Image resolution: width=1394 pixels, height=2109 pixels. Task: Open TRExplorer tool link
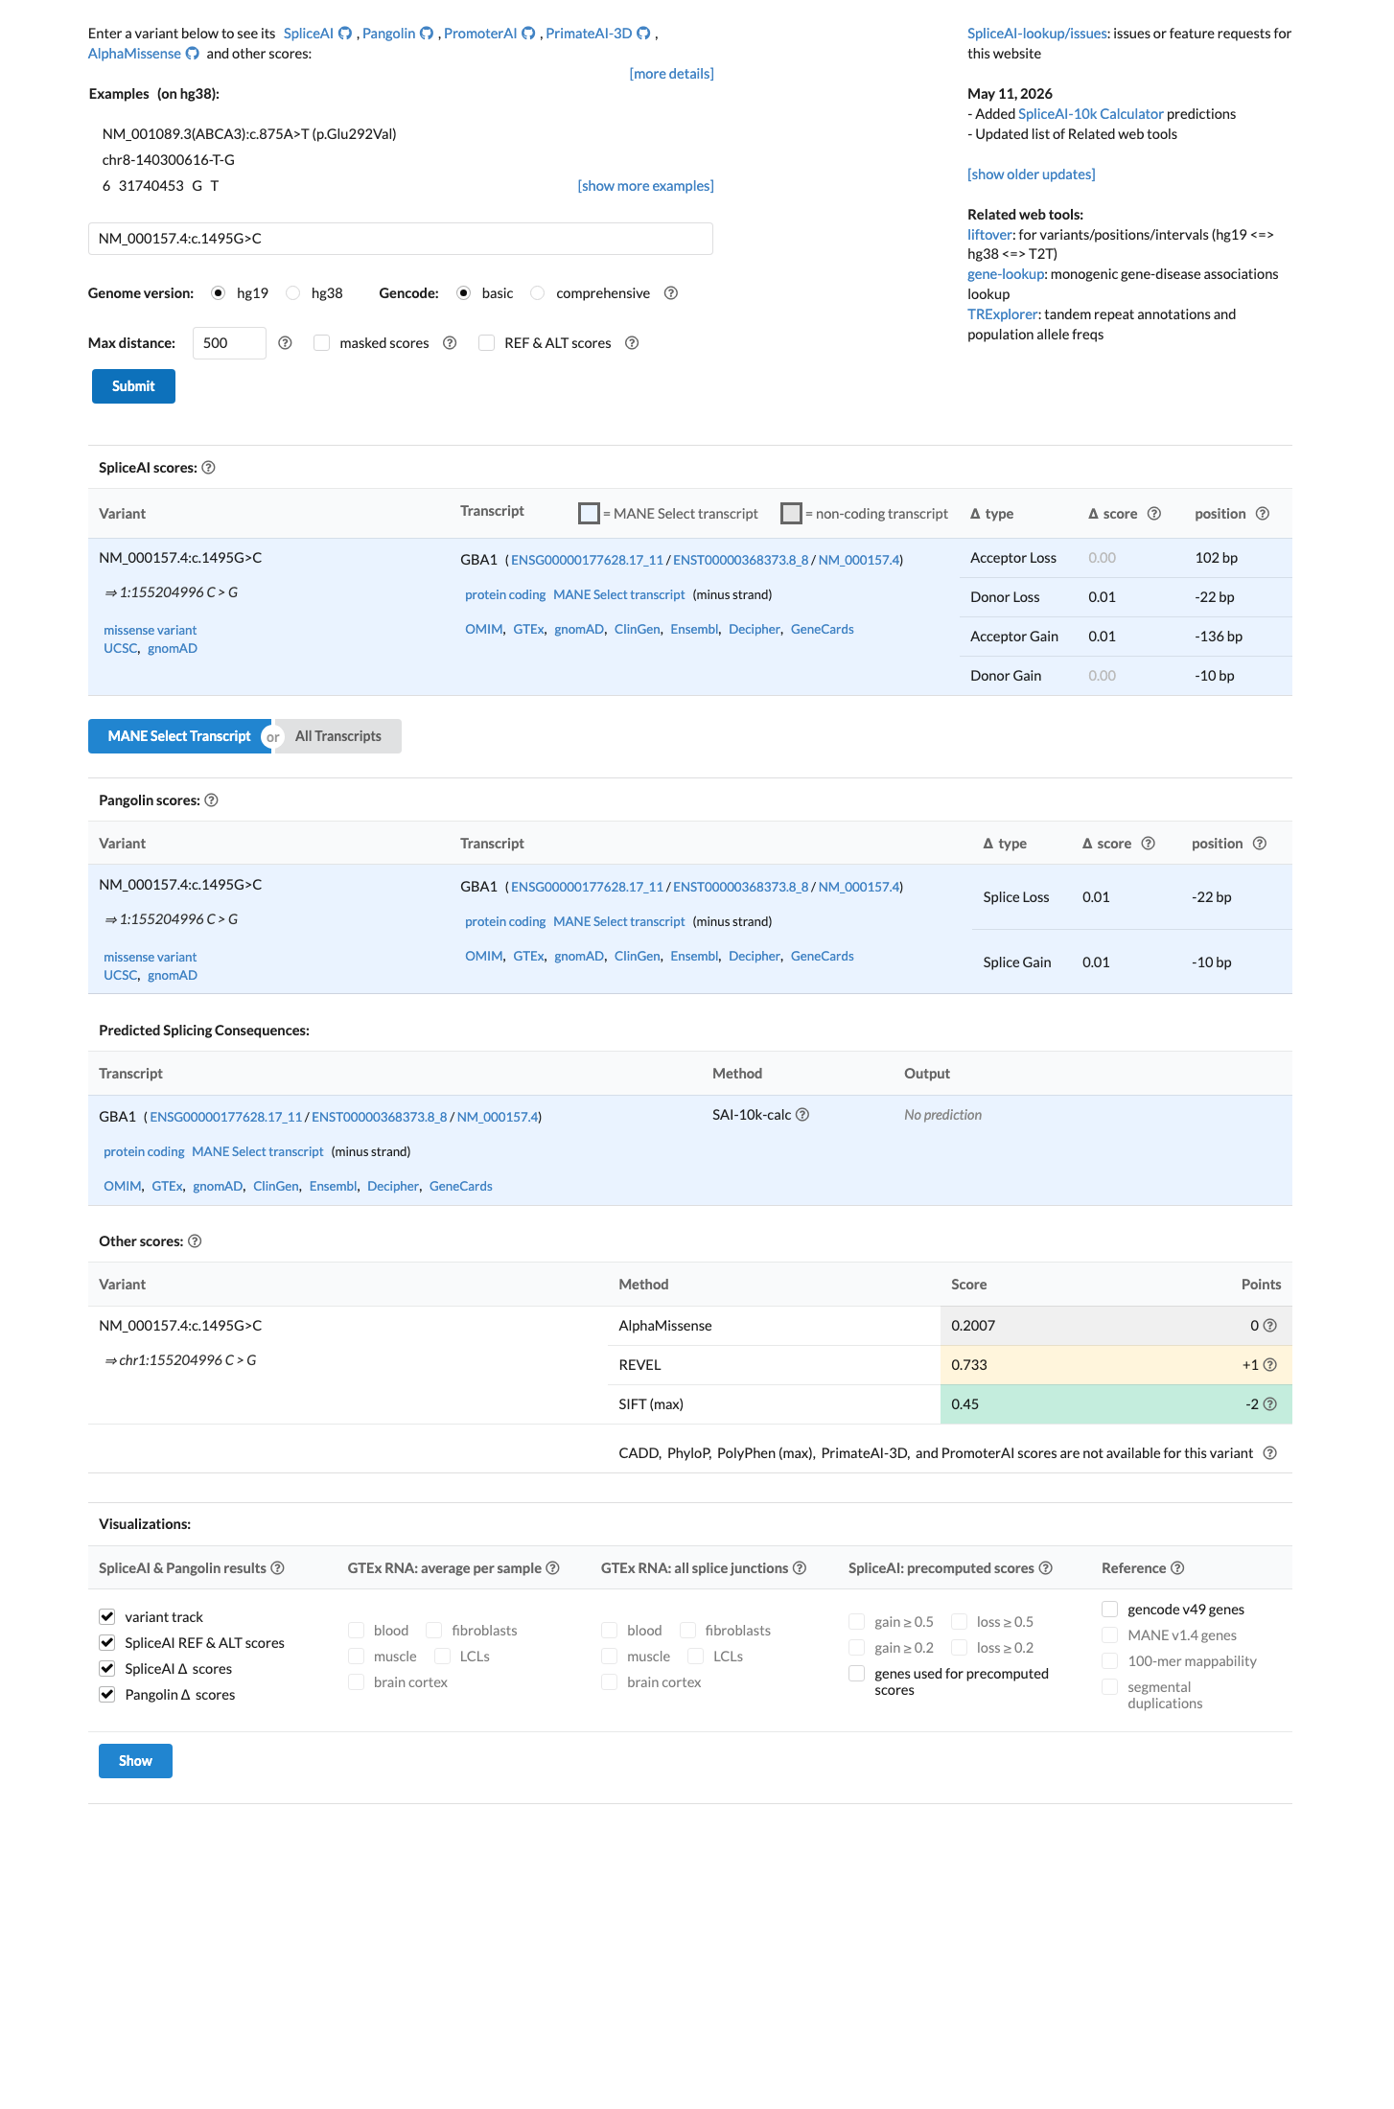click(1002, 314)
